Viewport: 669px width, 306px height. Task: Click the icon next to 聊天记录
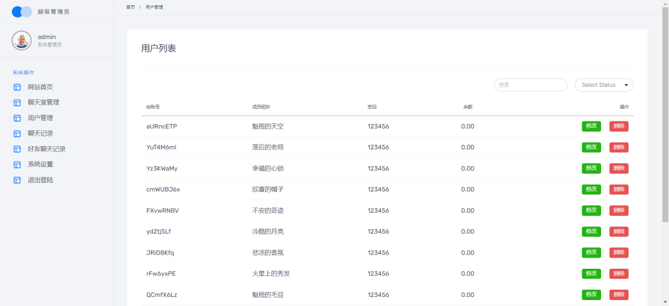coord(17,134)
